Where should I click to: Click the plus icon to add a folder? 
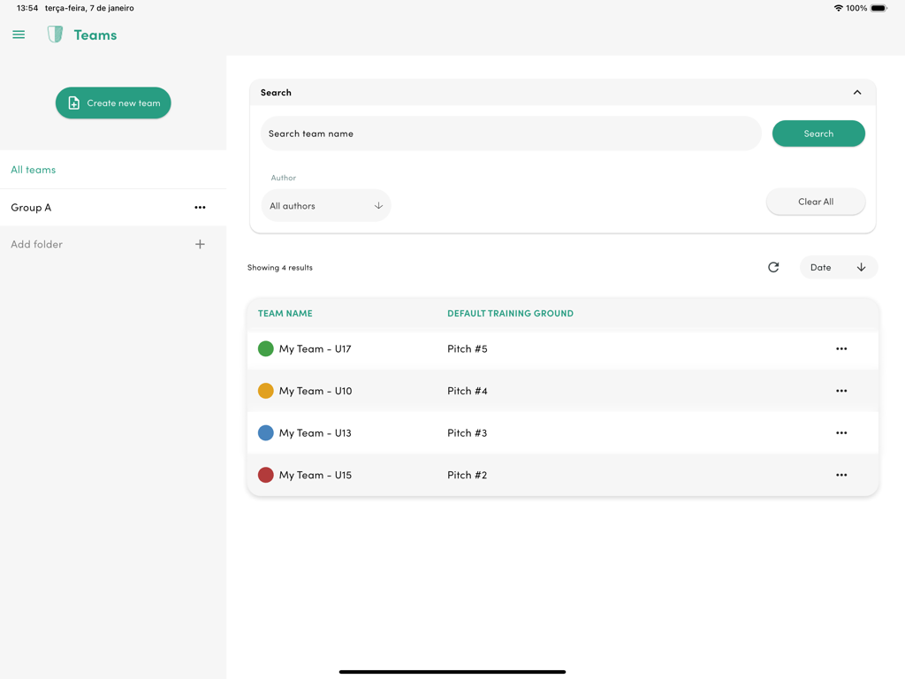(x=200, y=244)
